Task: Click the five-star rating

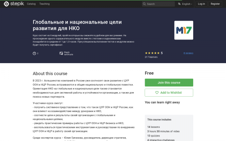Action: [152, 53]
